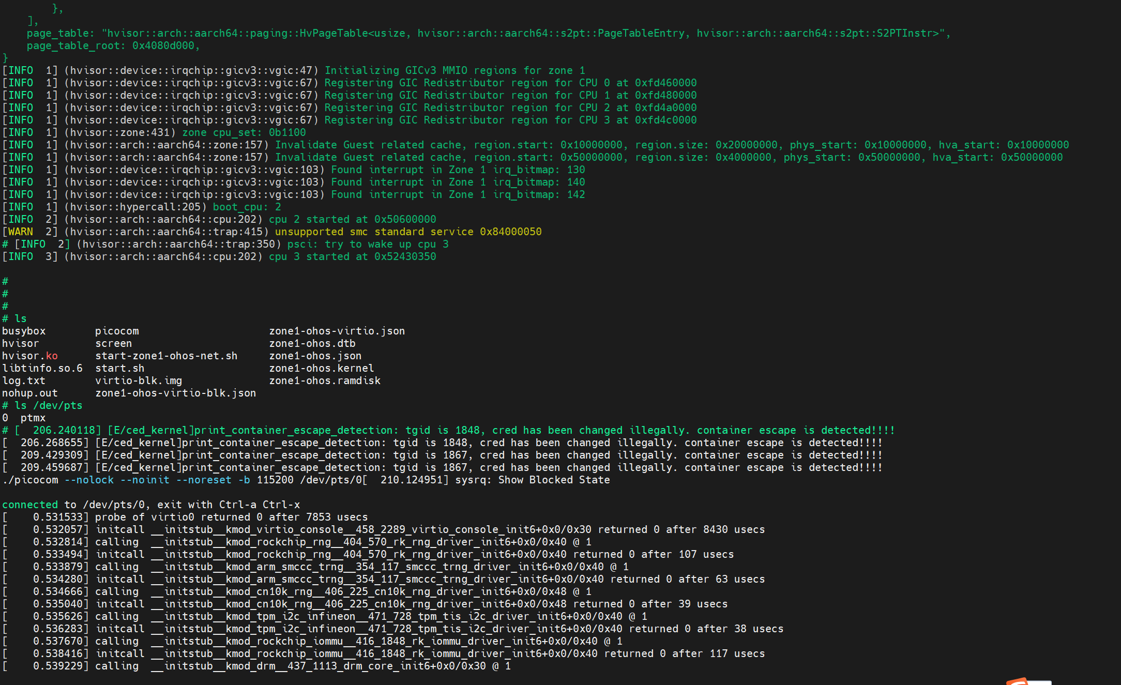Click the ptmx entry in /dev/pts output
This screenshot has height=685, width=1121.
(x=33, y=418)
